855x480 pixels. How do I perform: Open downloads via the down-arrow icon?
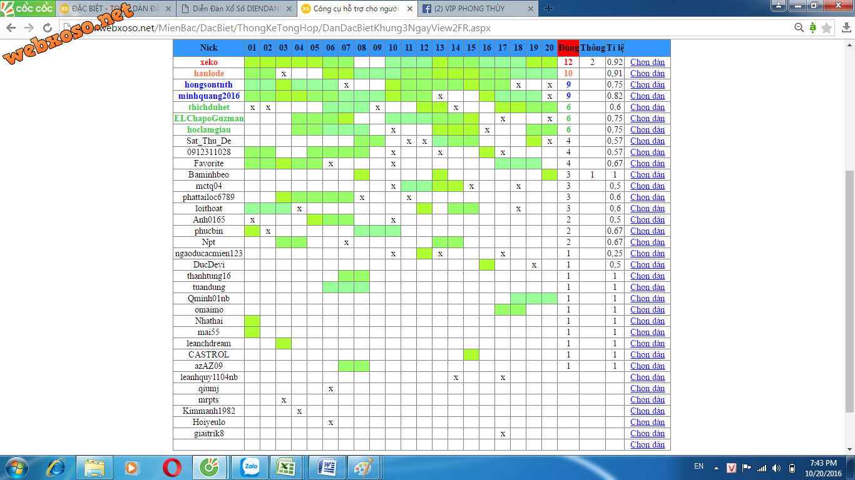(845, 28)
